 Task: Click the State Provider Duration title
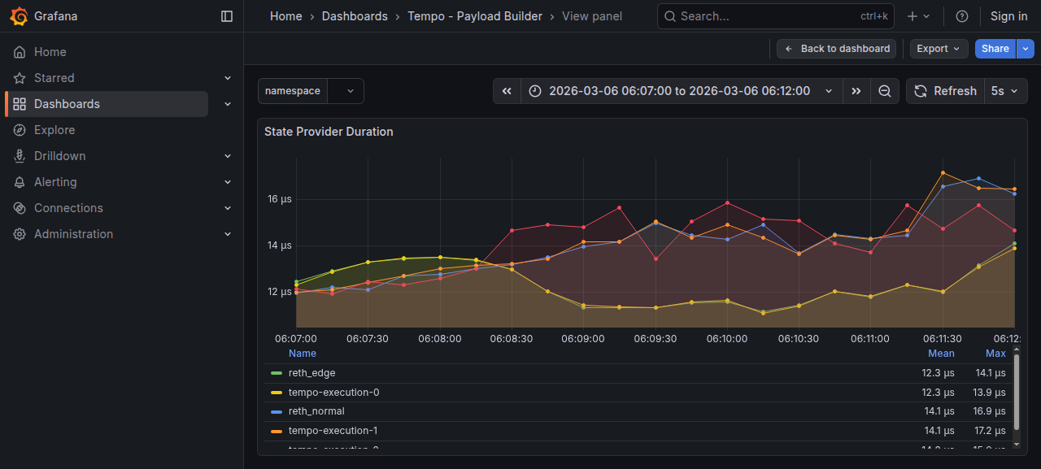pyautogui.click(x=329, y=132)
